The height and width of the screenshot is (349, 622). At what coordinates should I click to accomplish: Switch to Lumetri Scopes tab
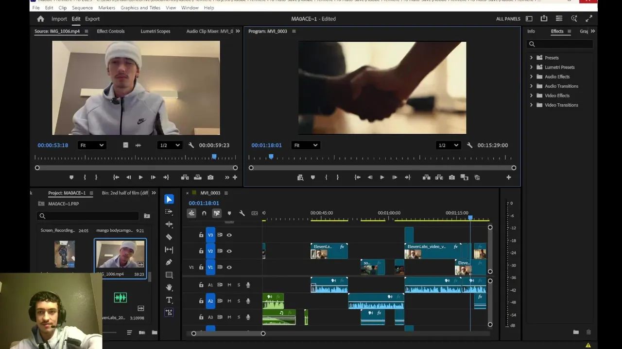[155, 31]
